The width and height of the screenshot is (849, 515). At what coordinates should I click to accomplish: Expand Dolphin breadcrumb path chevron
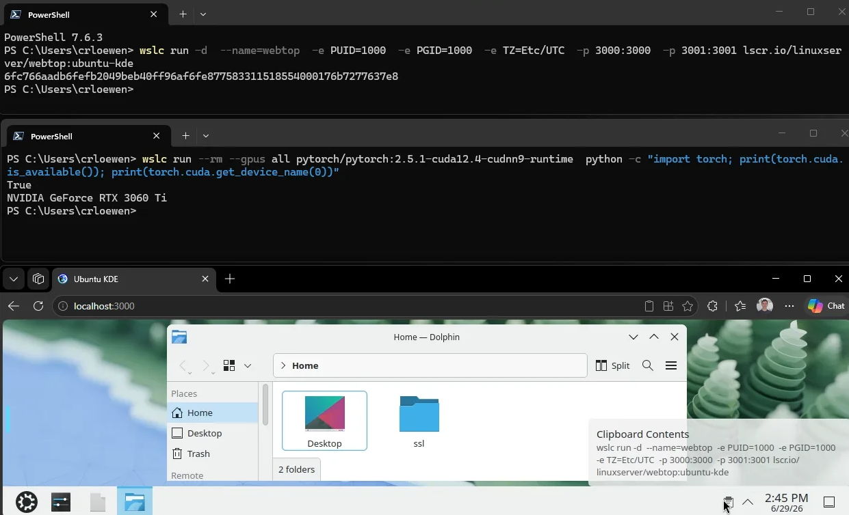pos(283,365)
